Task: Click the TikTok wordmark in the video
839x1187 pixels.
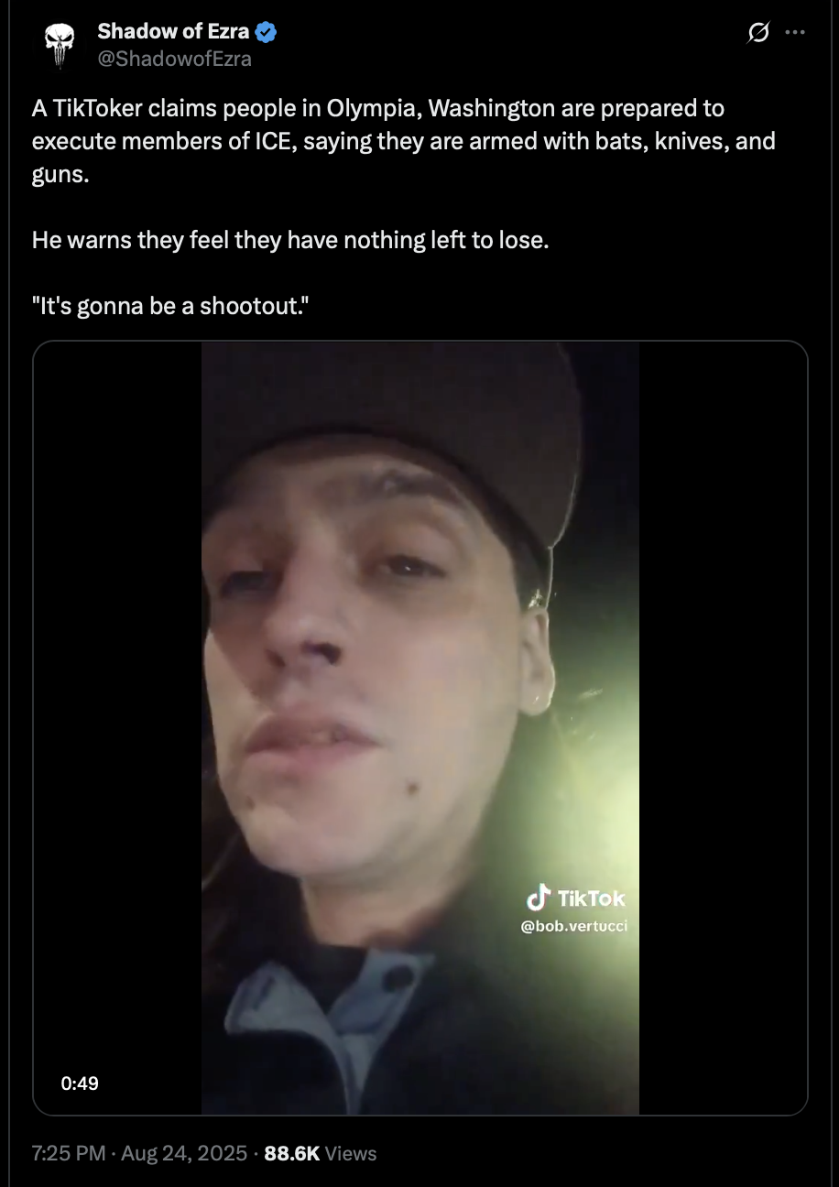Action: (591, 898)
